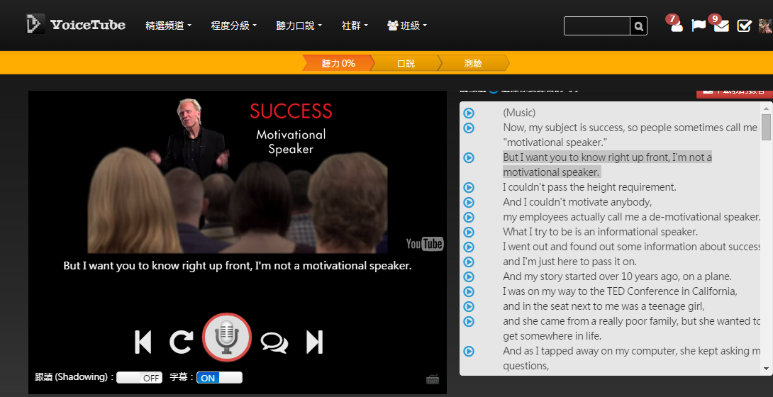
Task: Replay the current sentence
Action: click(x=182, y=342)
